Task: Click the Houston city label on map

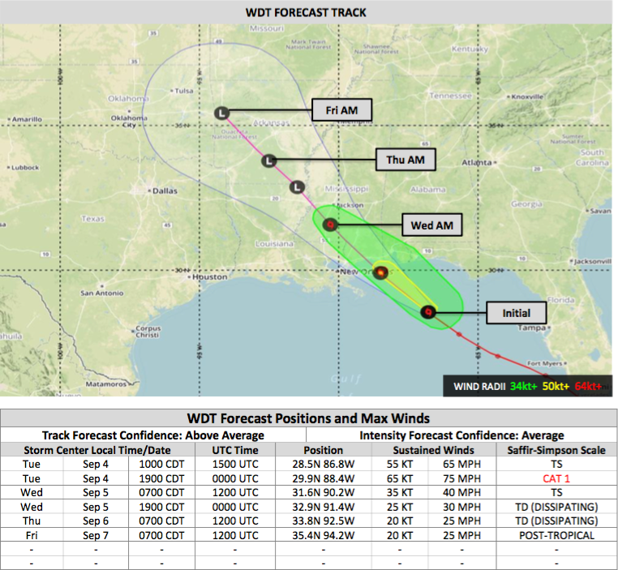Action: coord(210,276)
